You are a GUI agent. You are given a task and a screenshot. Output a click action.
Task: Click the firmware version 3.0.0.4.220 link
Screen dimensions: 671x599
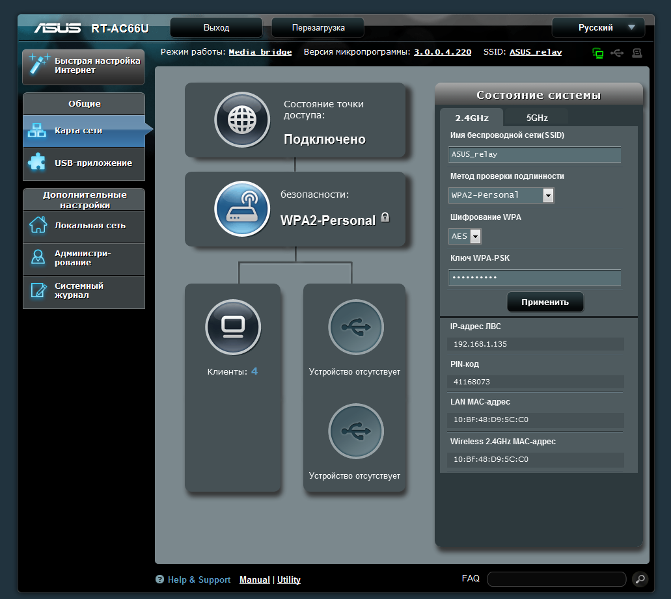[x=443, y=52]
